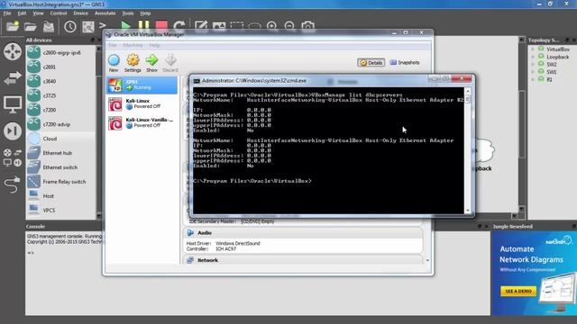The height and width of the screenshot is (324, 577).
Task: Open the snapshot clock icon in GNS3 toolbar
Action: 70,26
